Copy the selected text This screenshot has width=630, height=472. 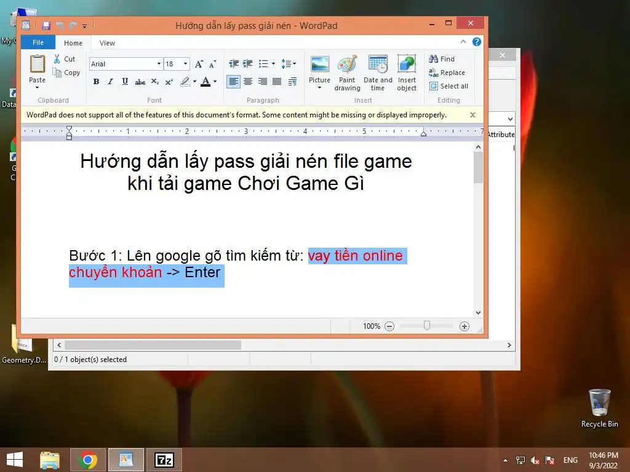tap(66, 73)
